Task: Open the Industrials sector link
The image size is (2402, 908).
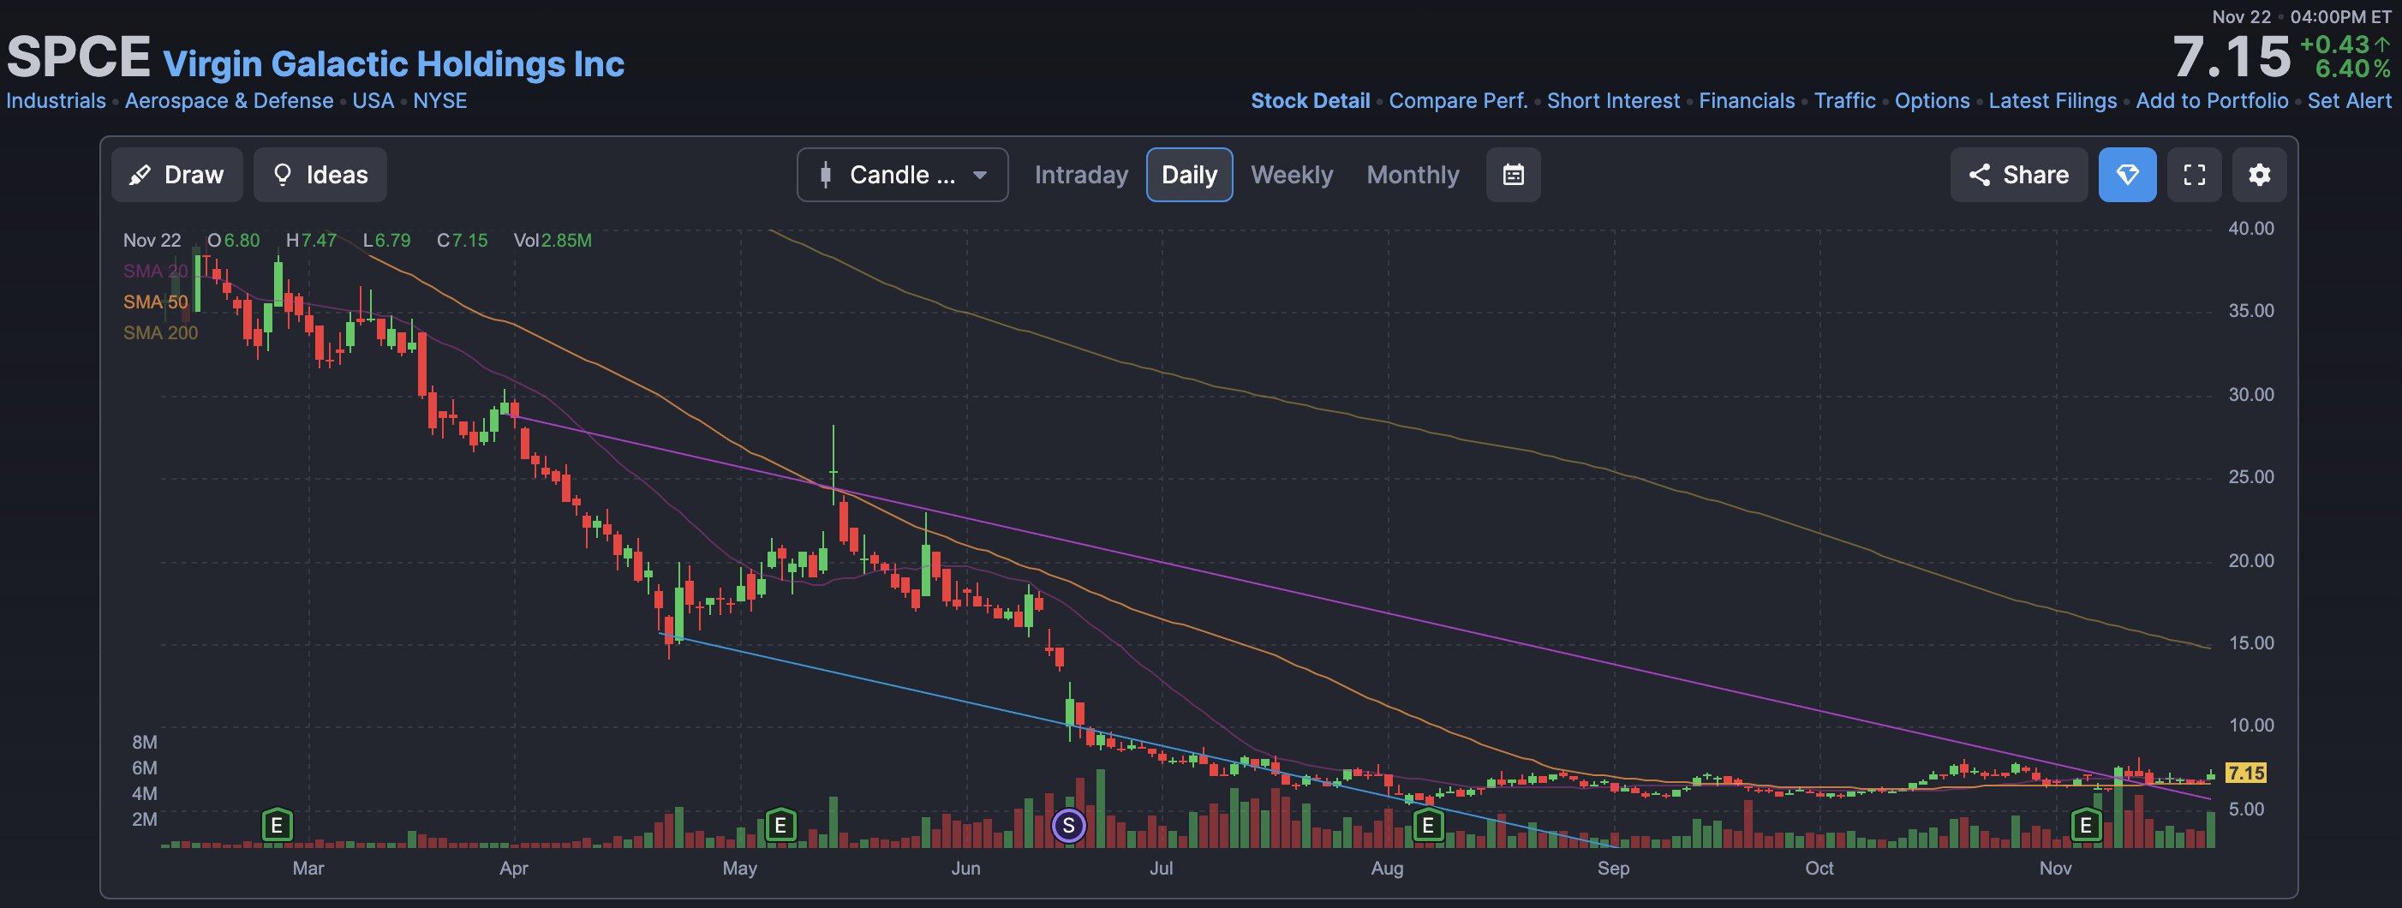Action: (x=56, y=101)
